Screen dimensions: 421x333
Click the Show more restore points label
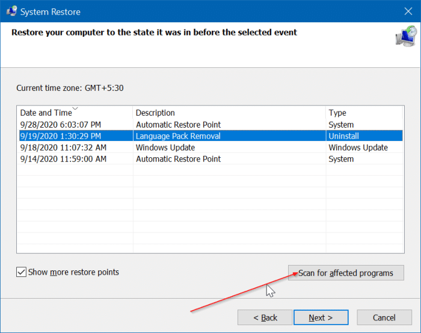73,272
